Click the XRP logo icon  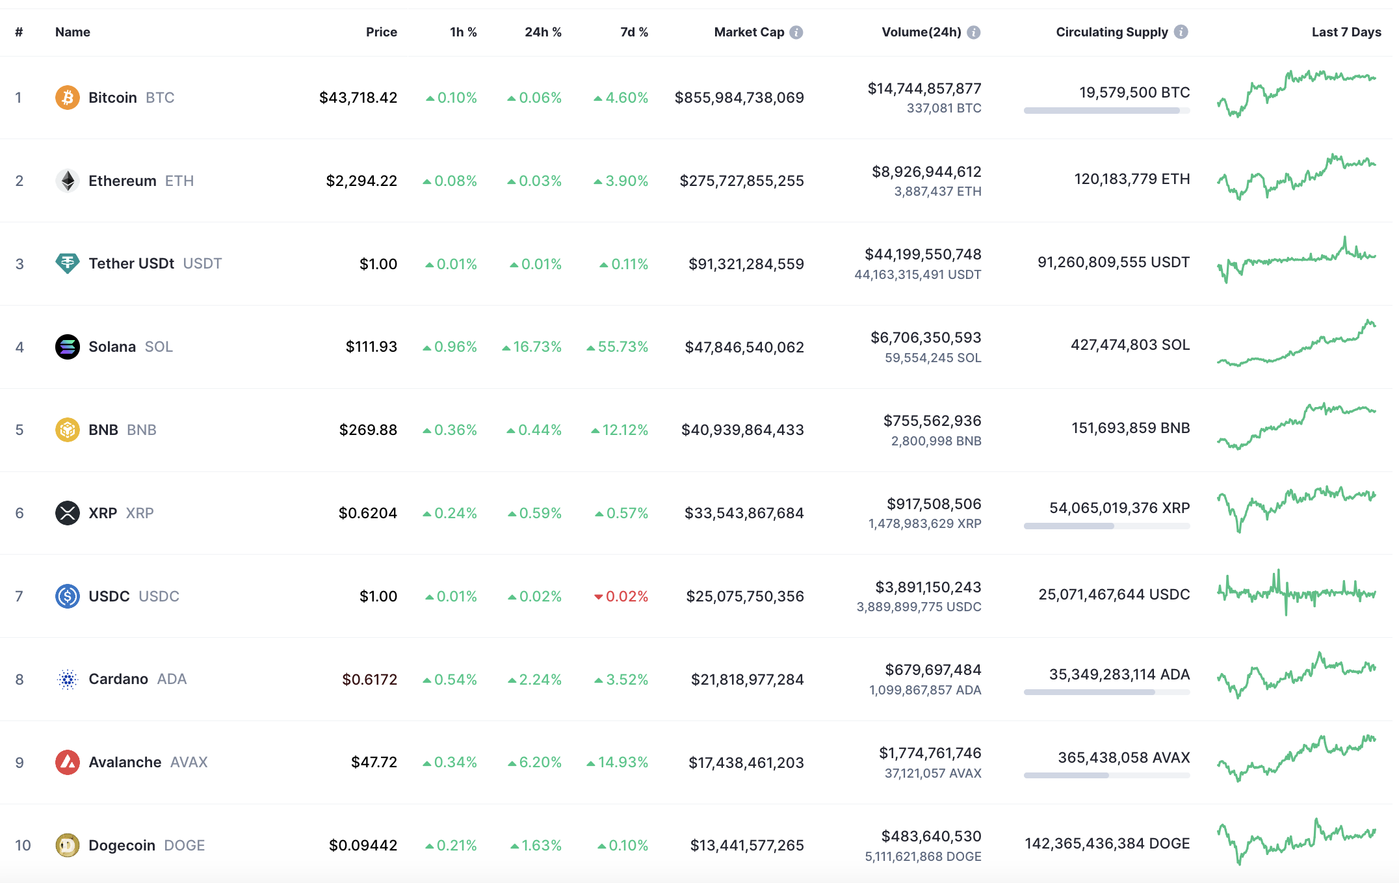pyautogui.click(x=67, y=513)
